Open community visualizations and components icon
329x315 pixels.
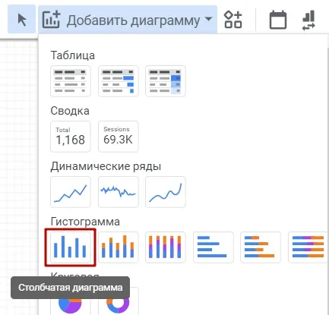233,20
